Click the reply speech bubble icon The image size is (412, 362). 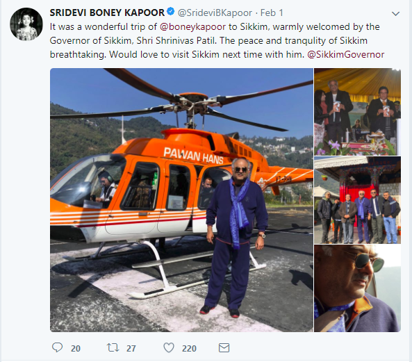[x=57, y=347]
